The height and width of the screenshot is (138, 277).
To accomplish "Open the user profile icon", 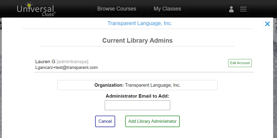I will point(231,9).
